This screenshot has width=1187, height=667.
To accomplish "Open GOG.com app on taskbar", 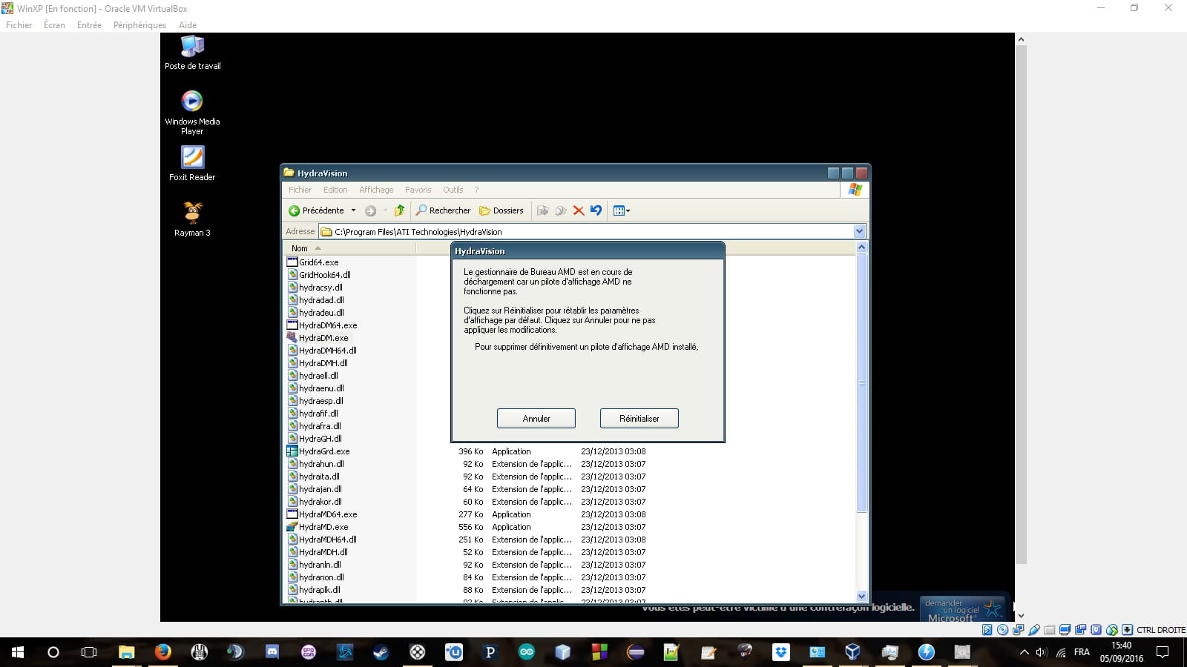I will (309, 652).
